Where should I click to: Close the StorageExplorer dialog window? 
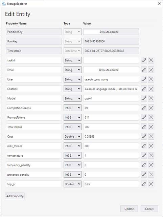coord(159,4)
